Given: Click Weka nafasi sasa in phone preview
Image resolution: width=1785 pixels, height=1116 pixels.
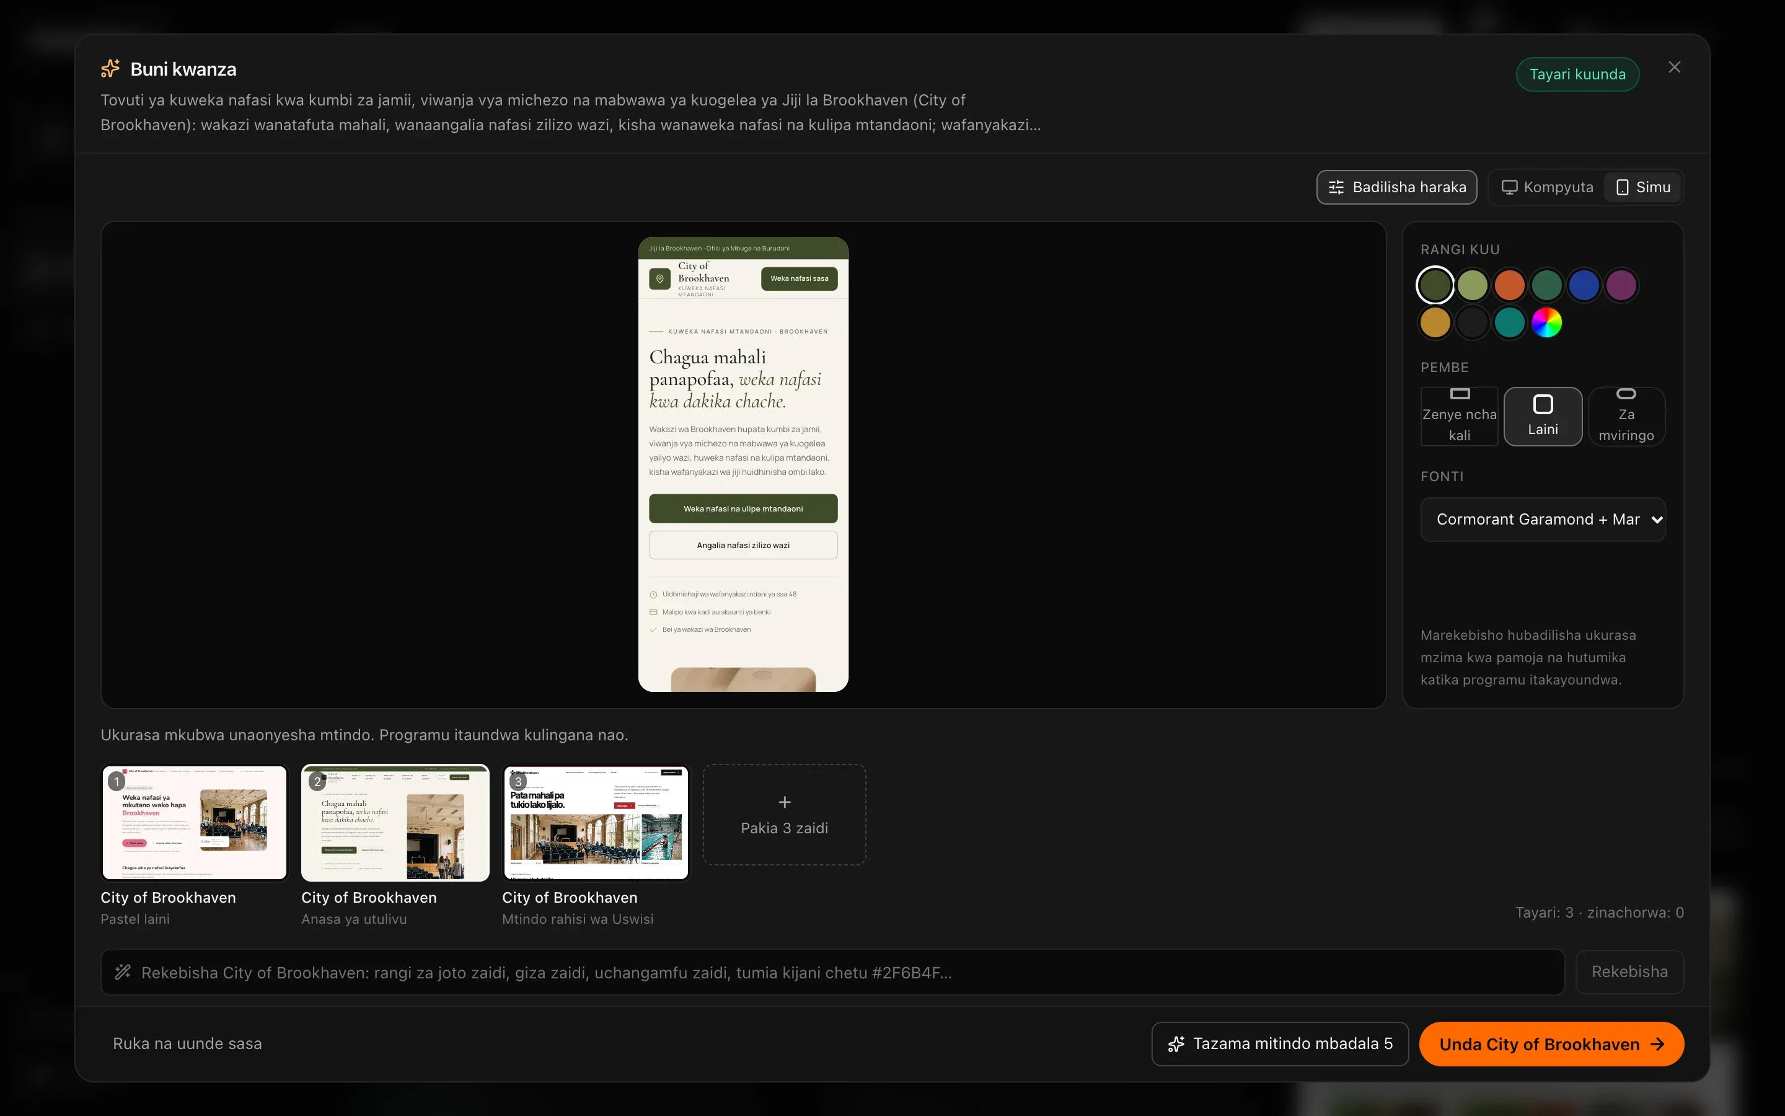Looking at the screenshot, I should 799,278.
